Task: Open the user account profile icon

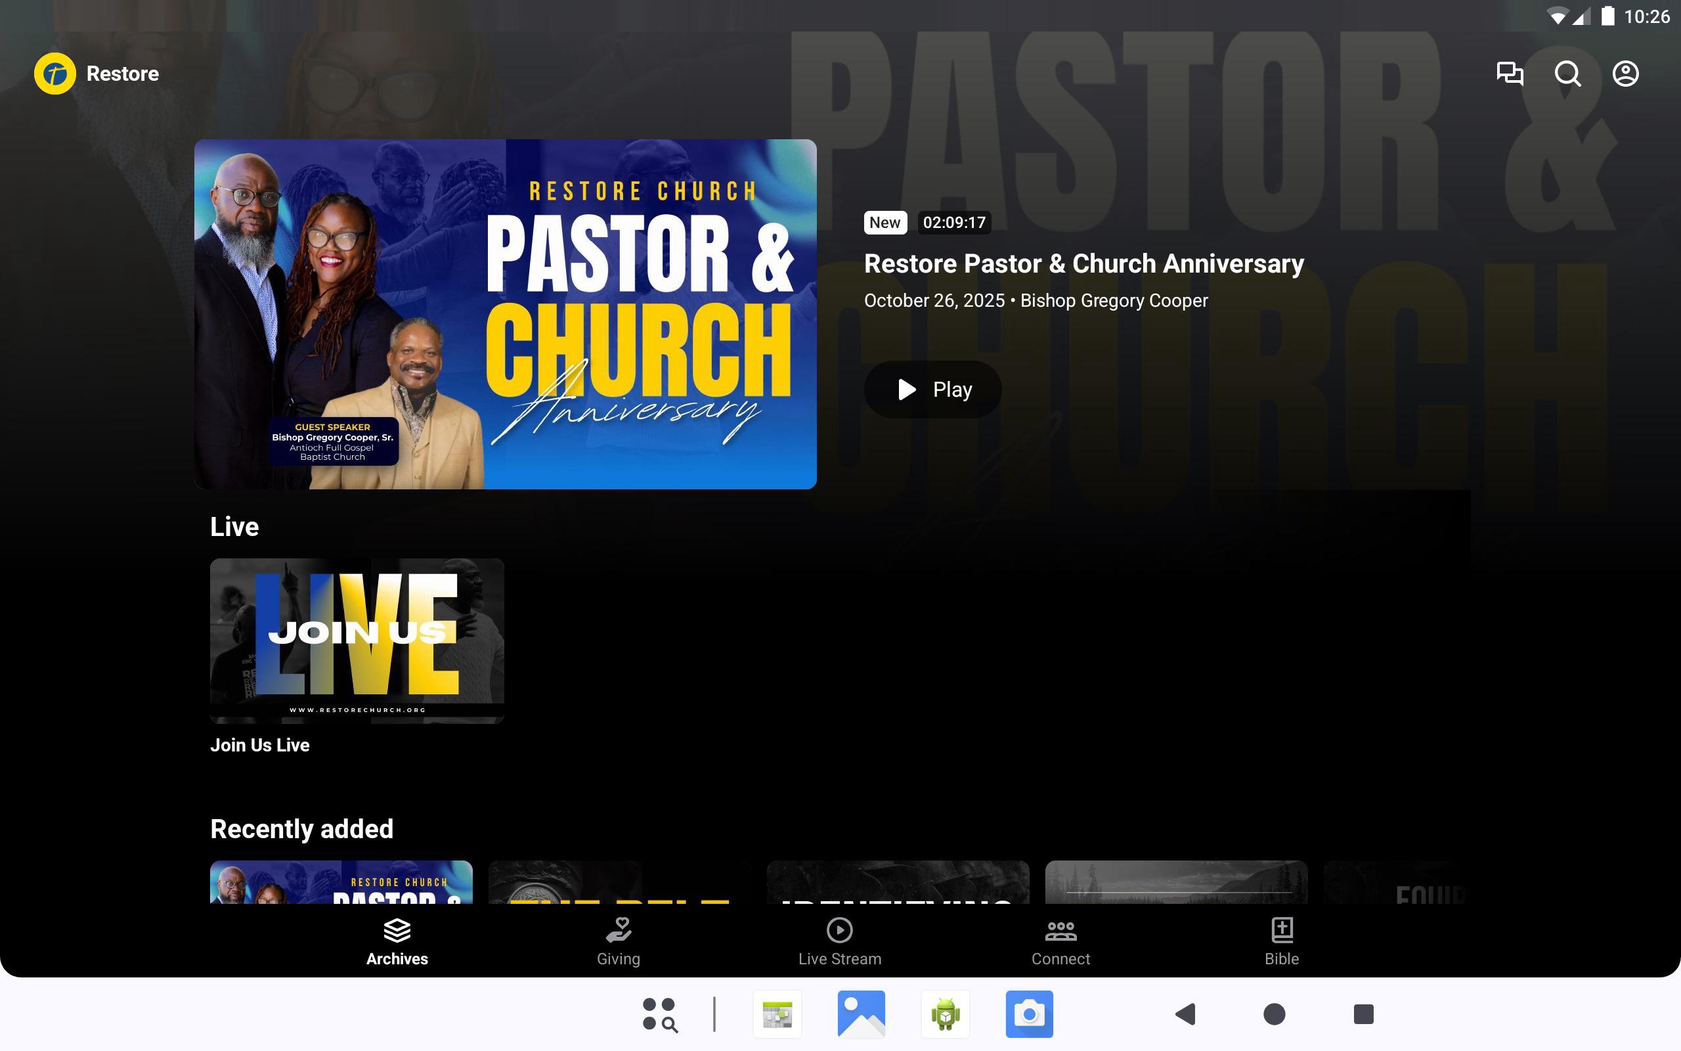Action: pyautogui.click(x=1625, y=74)
